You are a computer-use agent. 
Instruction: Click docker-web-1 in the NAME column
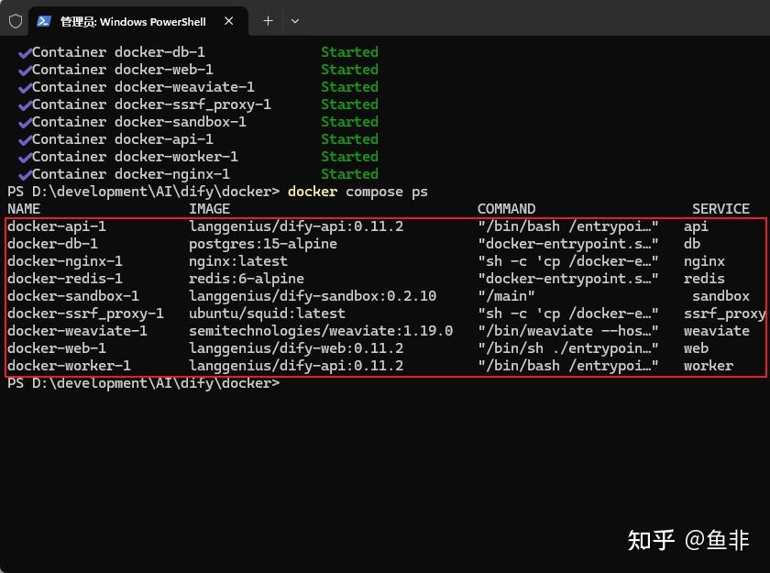coord(57,348)
